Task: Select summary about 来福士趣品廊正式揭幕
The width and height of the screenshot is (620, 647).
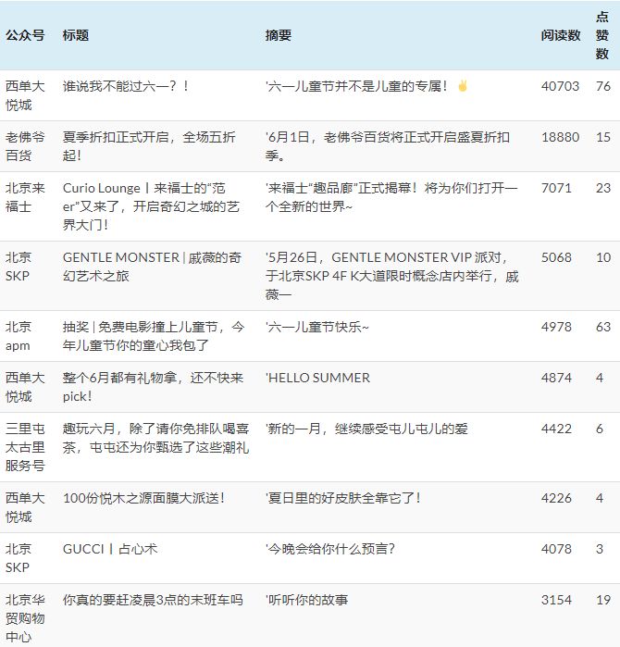Action: click(x=391, y=197)
